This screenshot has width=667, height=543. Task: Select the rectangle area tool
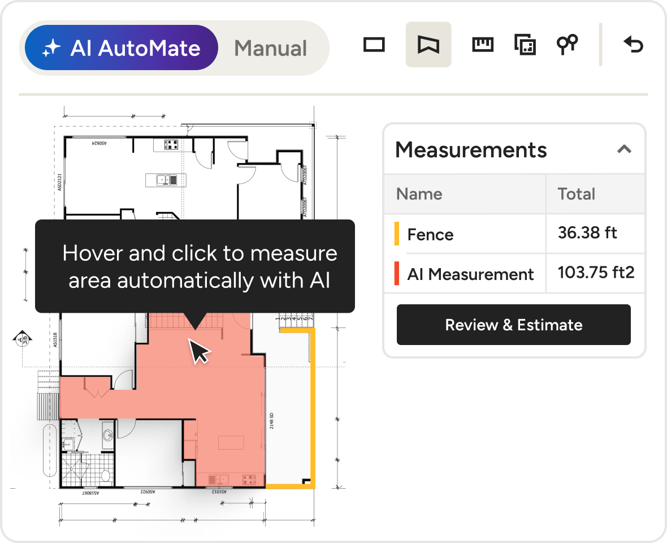point(374,45)
